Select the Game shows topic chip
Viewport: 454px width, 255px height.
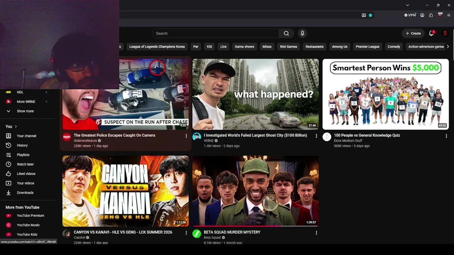[x=244, y=47]
